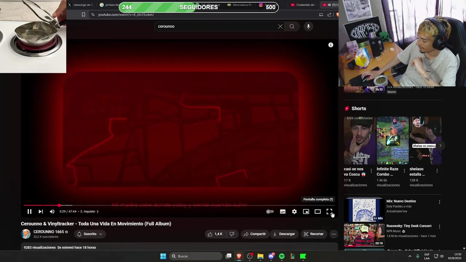Open options for 'Mix: Nuevo Destino'
The width and height of the screenshot is (466, 262).
(x=439, y=202)
